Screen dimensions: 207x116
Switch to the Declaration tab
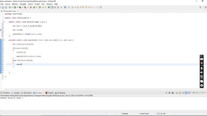(27, 93)
